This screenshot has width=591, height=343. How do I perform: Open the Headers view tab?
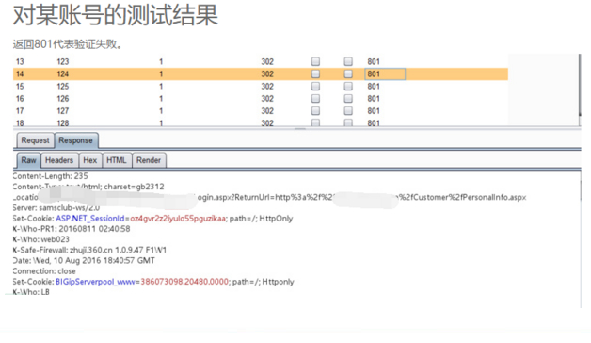tap(59, 160)
